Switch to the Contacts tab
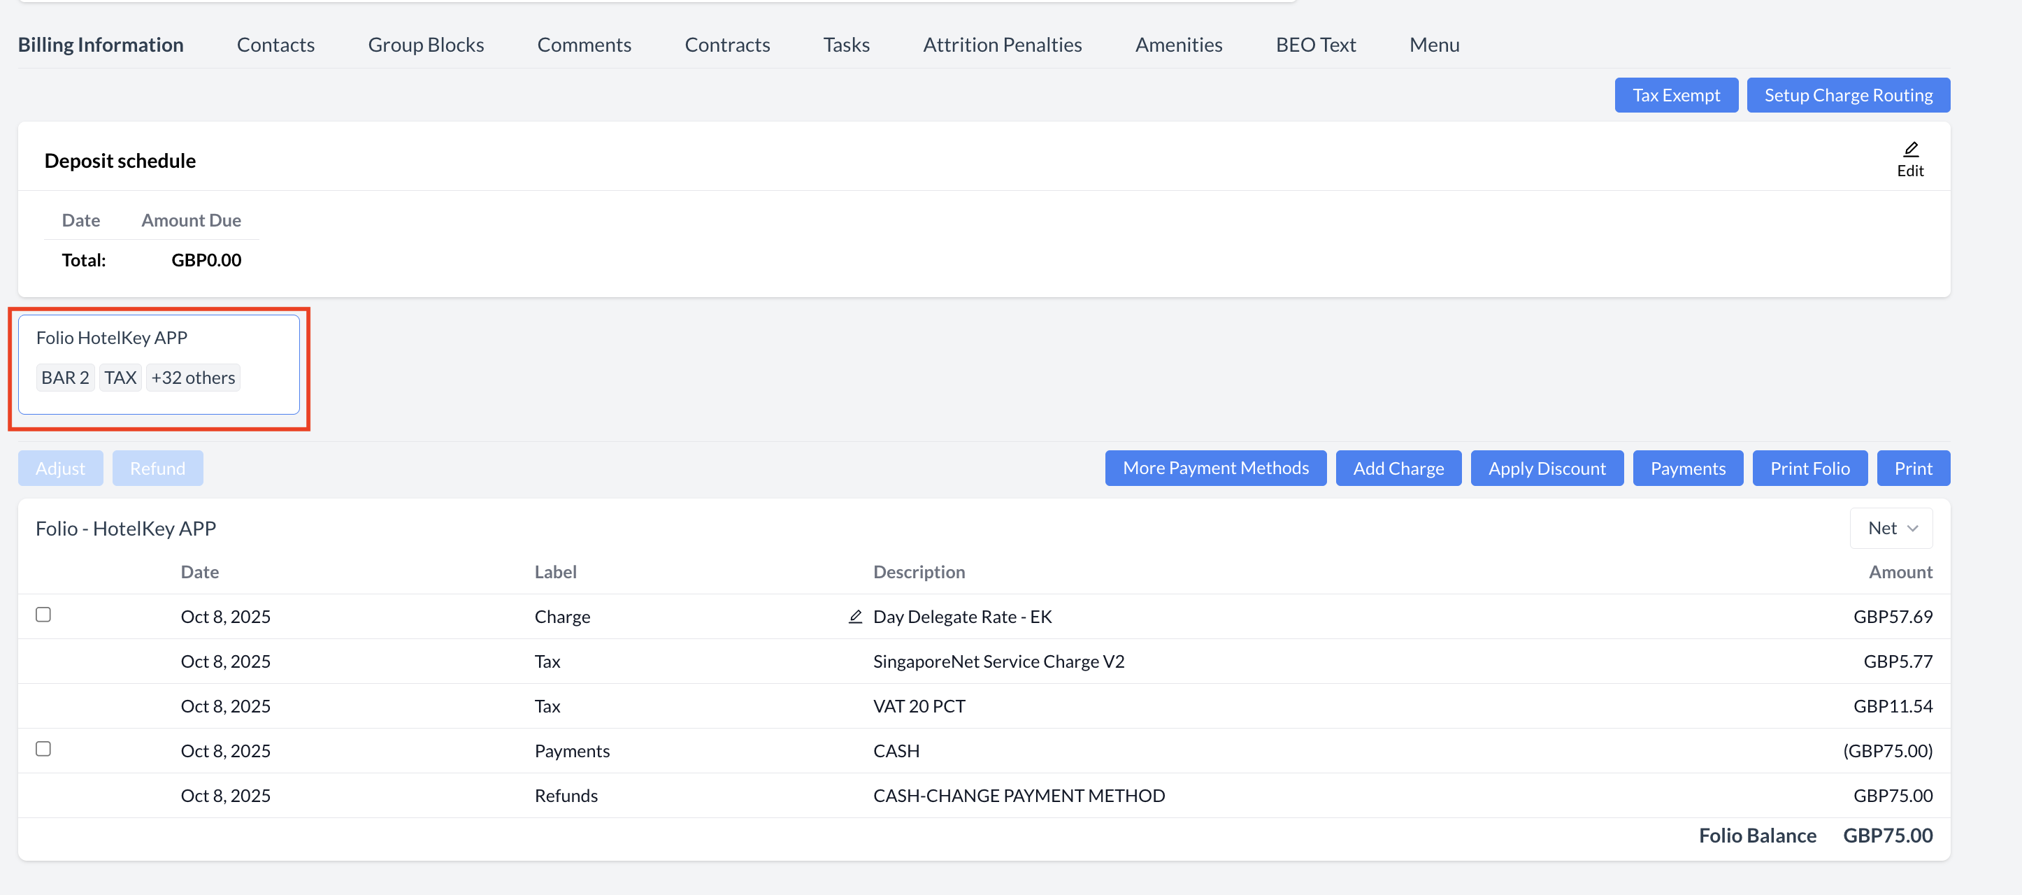The width and height of the screenshot is (2022, 895). (x=275, y=45)
